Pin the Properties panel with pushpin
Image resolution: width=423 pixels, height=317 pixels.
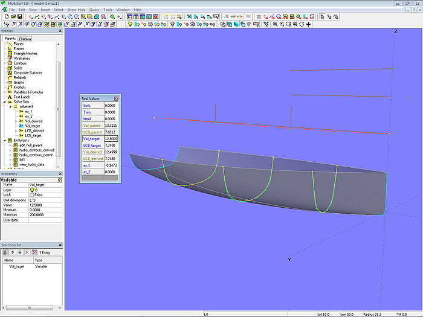pyautogui.click(x=59, y=180)
